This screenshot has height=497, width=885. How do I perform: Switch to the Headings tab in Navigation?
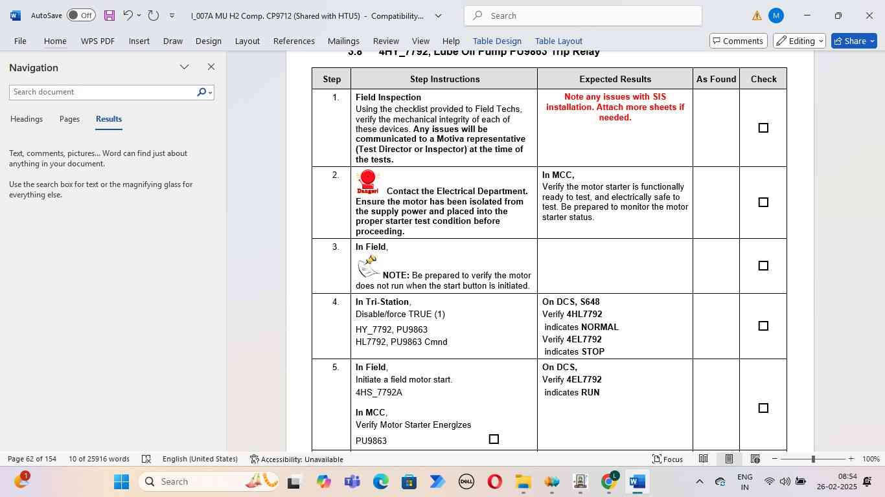(27, 119)
